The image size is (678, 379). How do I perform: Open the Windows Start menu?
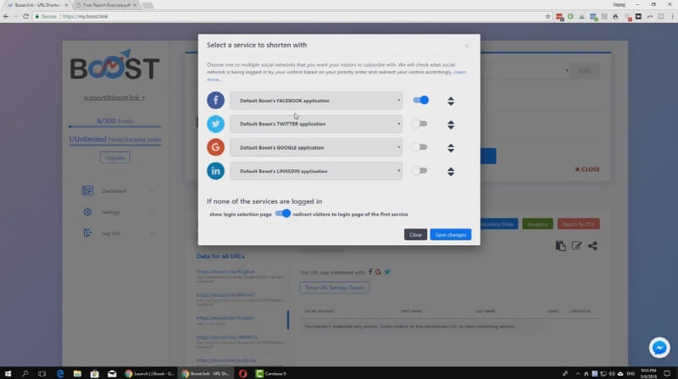[8, 373]
